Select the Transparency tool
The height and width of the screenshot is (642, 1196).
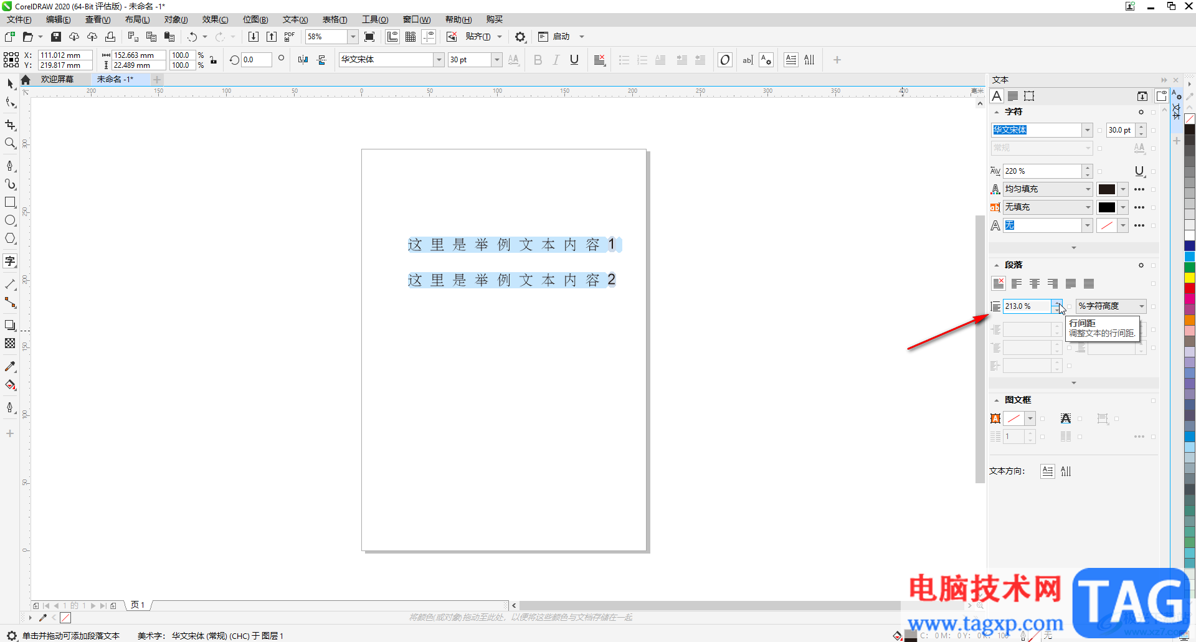point(10,344)
